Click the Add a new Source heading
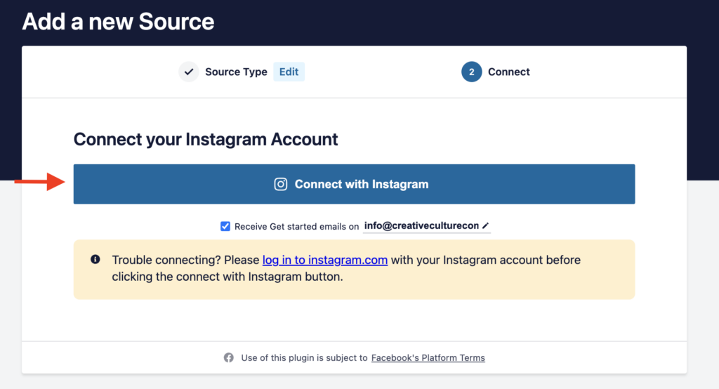This screenshot has width=719, height=389. pyautogui.click(x=118, y=22)
